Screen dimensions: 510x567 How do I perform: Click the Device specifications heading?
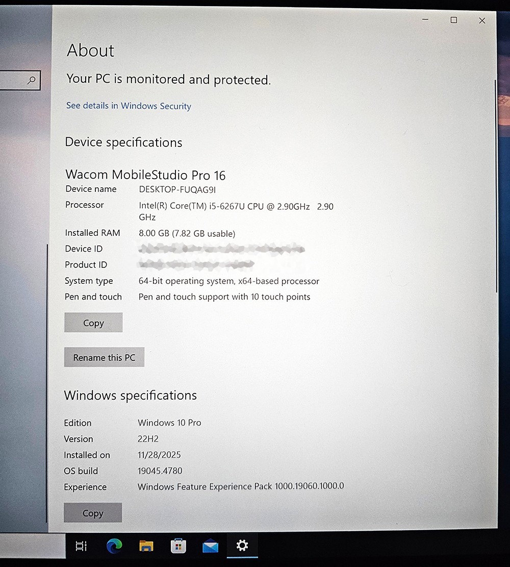coord(123,142)
